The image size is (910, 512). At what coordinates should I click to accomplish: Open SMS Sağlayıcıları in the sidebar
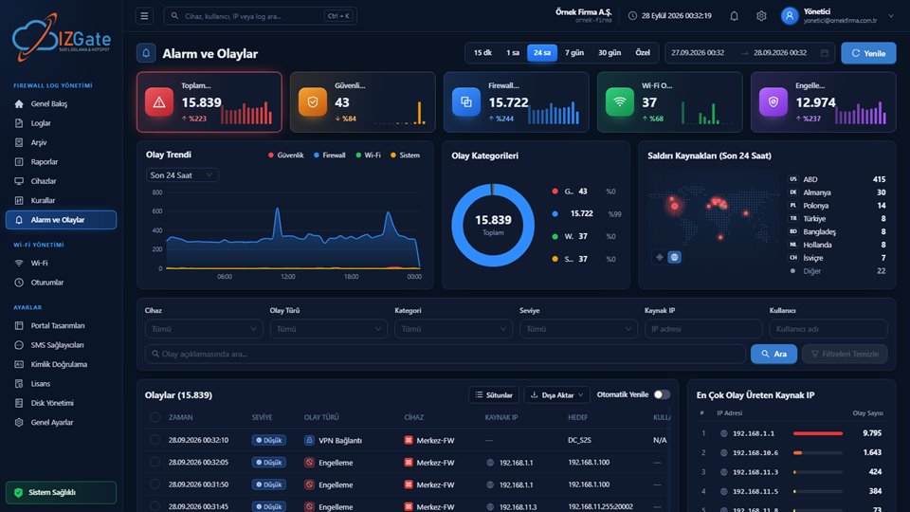point(61,345)
